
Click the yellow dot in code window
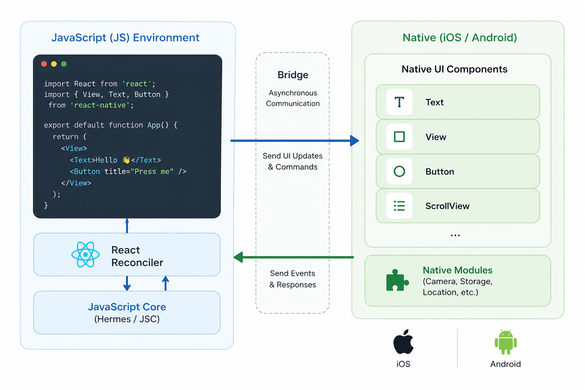click(54, 64)
